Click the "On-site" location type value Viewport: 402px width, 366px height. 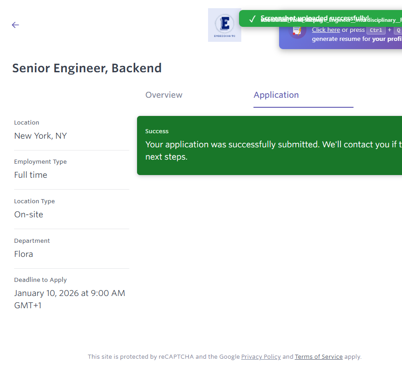(29, 215)
